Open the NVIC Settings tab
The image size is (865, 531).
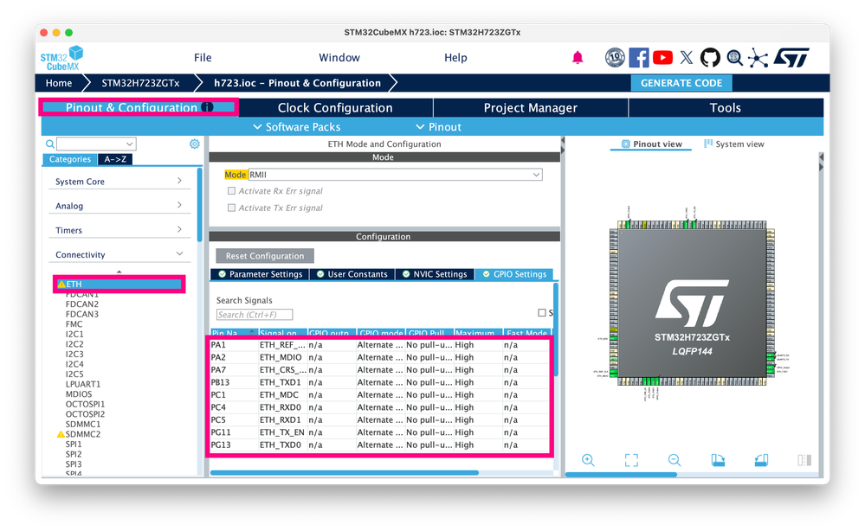pos(434,274)
